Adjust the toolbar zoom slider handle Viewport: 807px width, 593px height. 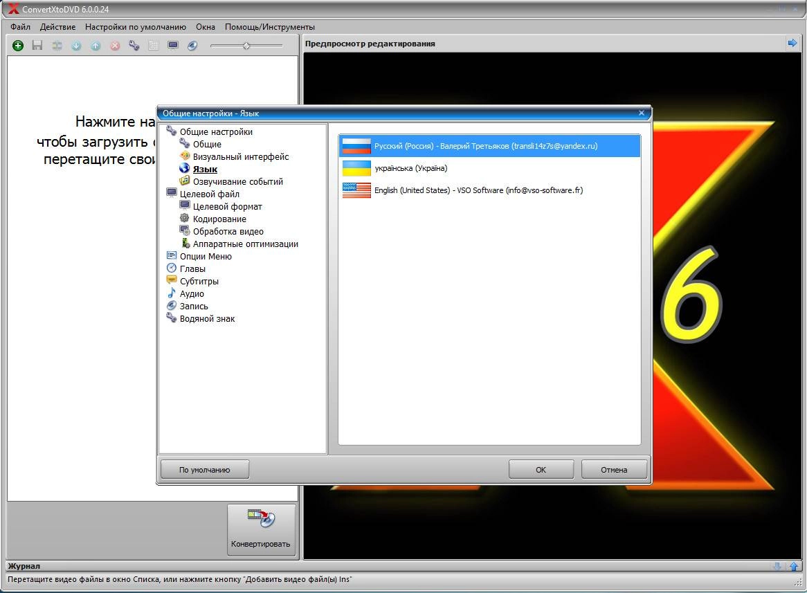pos(246,46)
